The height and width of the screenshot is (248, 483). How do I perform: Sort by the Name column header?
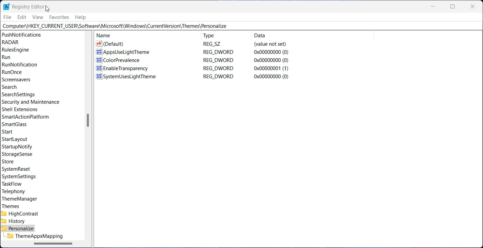coord(148,35)
